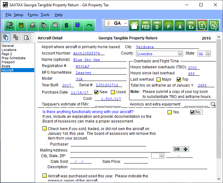Click the Sale Price field

(136, 161)
